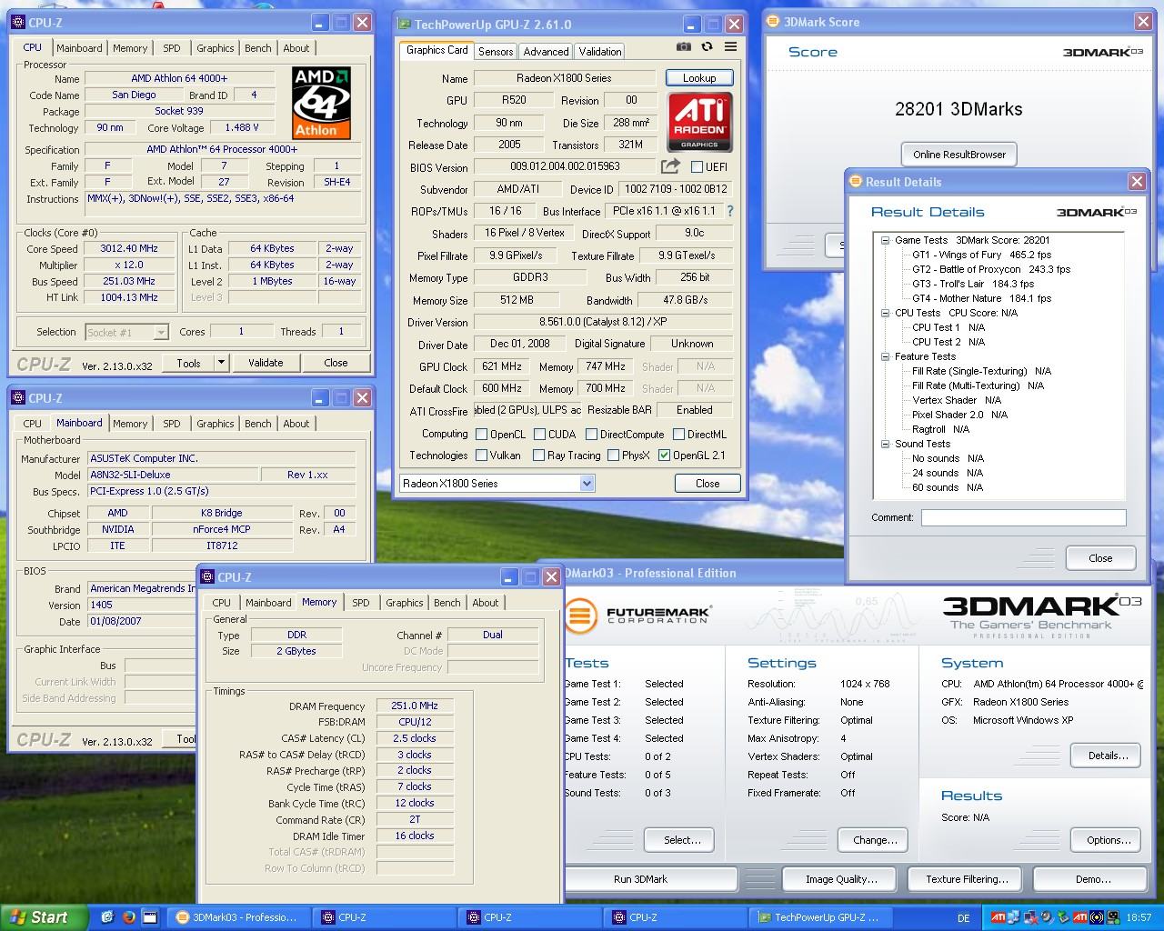Screen dimensions: 1164x931
Task: Open the CPU-Z Tools dropdown arrow
Action: pyautogui.click(x=221, y=363)
